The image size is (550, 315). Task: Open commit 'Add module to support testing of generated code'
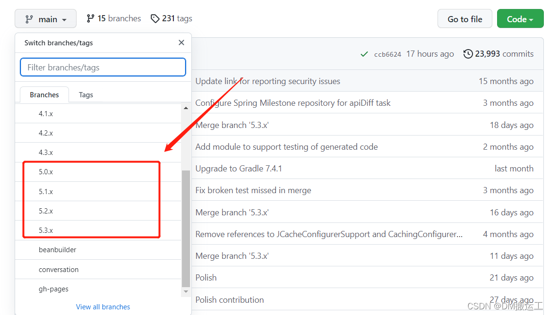tap(286, 146)
